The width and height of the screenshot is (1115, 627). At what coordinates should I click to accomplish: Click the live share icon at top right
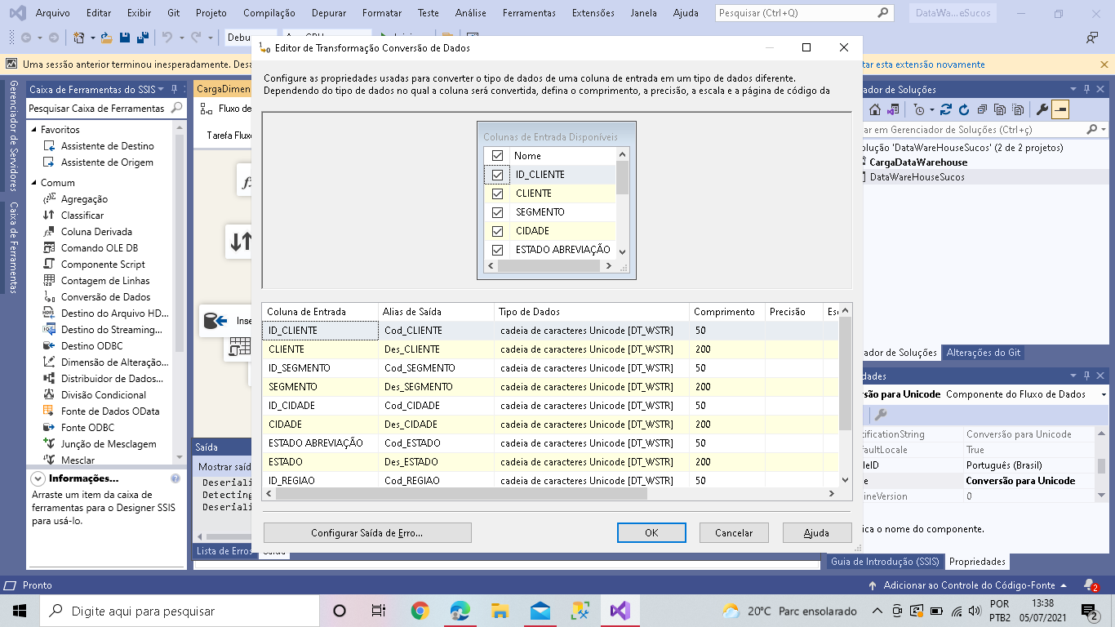coord(1091,38)
